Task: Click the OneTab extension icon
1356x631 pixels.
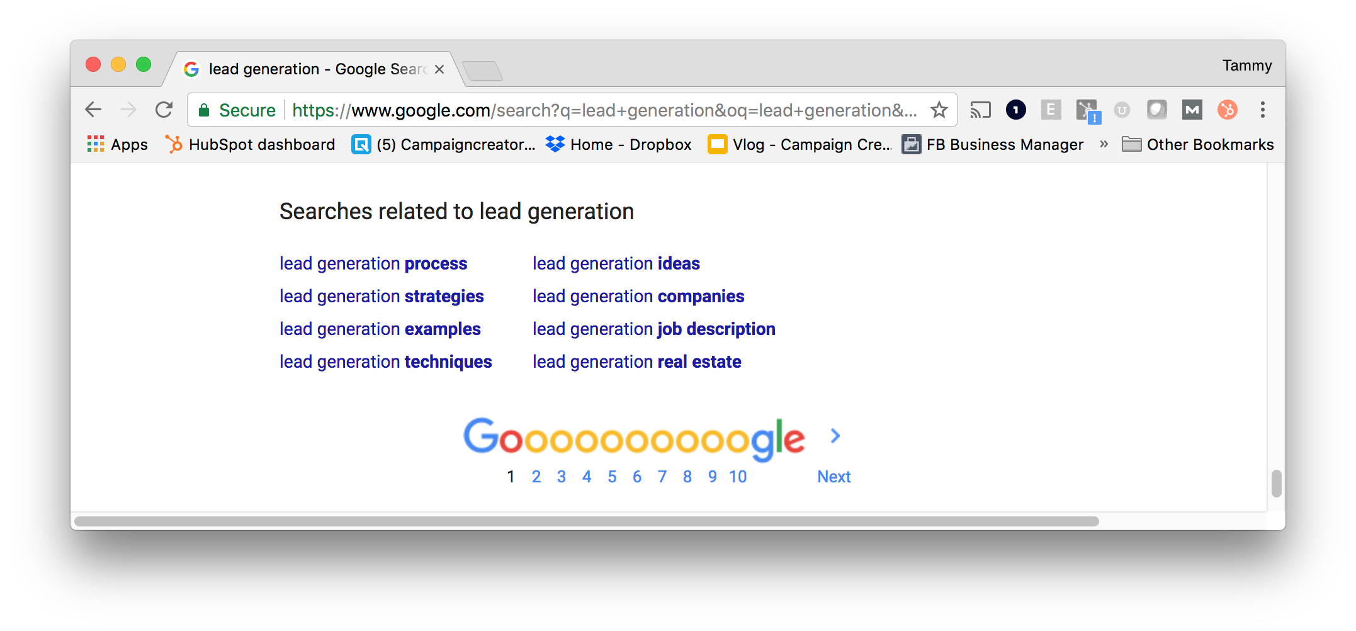Action: [x=1015, y=110]
